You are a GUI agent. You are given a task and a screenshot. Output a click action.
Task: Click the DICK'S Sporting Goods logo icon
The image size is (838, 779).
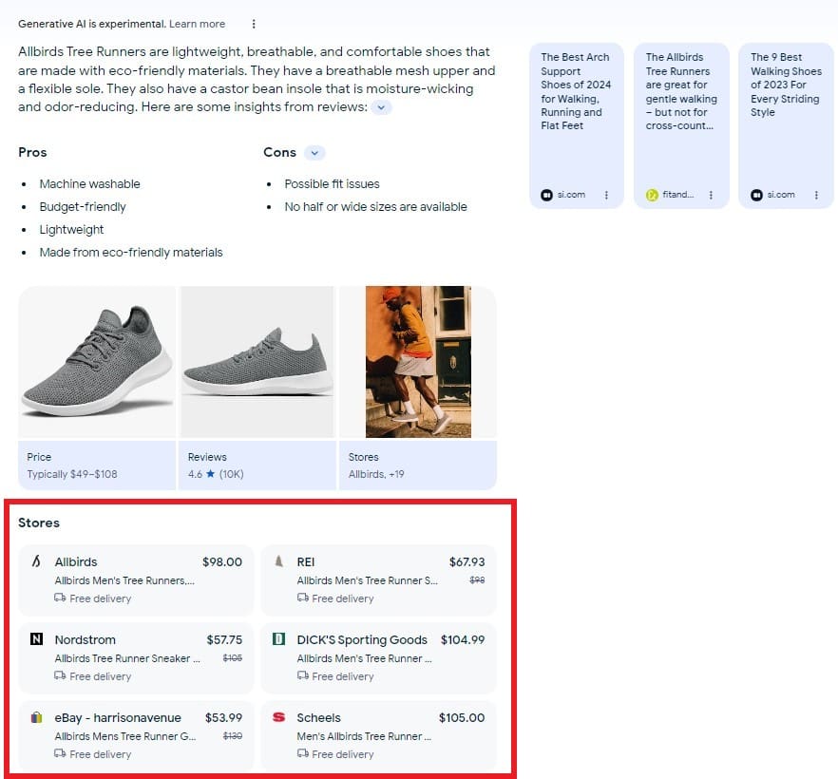coord(278,639)
